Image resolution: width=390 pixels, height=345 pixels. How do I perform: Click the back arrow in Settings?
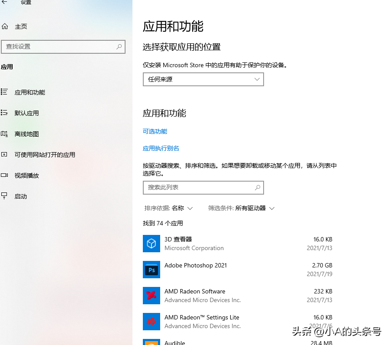(x=4, y=2)
